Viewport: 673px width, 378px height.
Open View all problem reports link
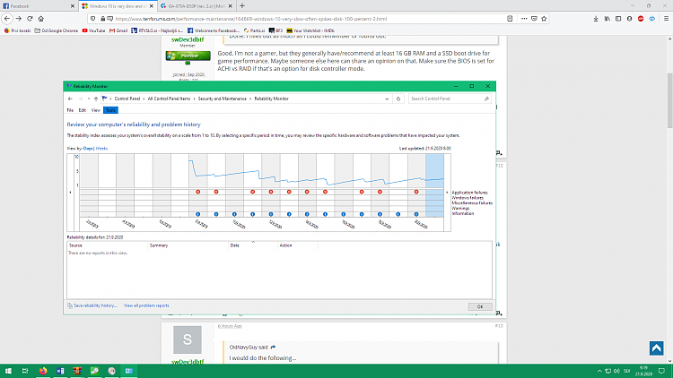click(x=146, y=305)
